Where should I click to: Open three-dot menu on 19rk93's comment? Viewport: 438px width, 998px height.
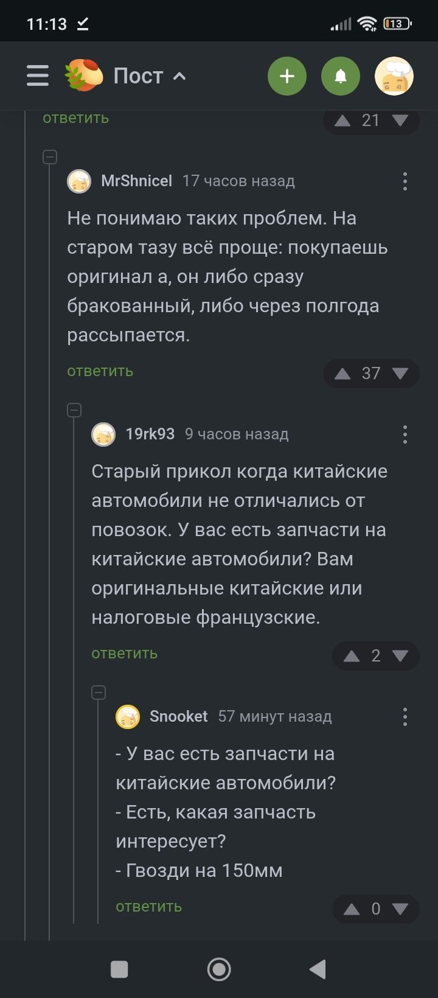click(405, 434)
